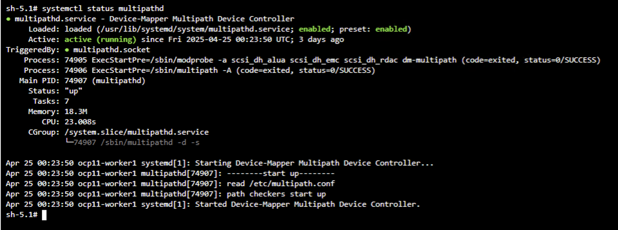The height and width of the screenshot is (230, 618).
Task: Click the CGroup path /system.slice/multipathd.service
Action: 136,132
